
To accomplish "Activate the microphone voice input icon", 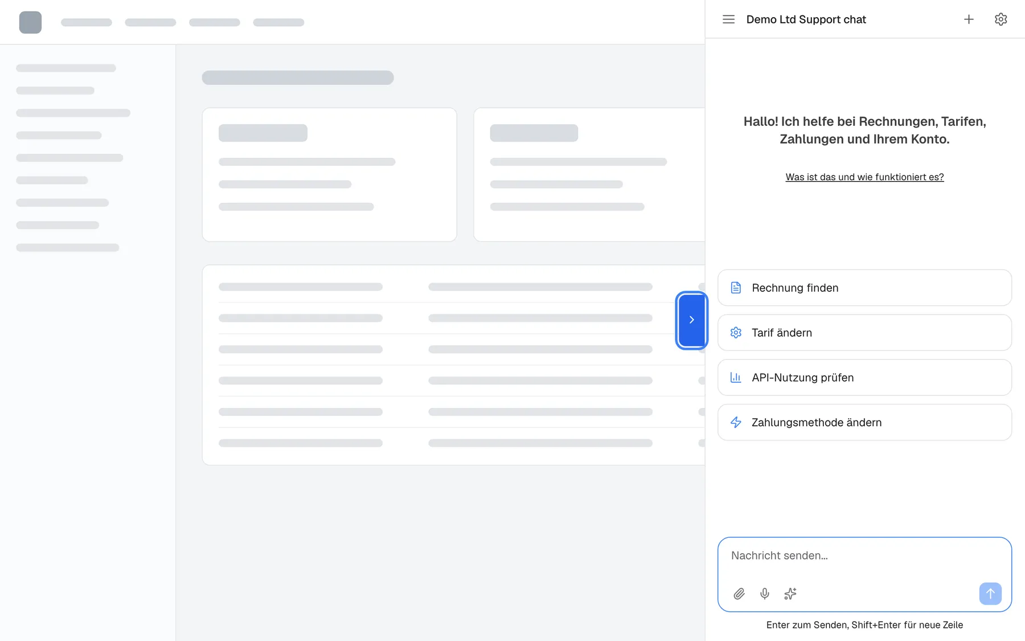I will [x=765, y=594].
